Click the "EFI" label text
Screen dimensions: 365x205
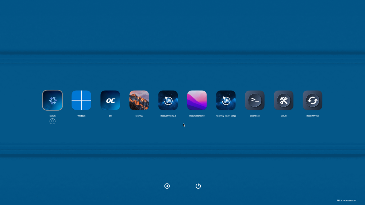pos(110,116)
